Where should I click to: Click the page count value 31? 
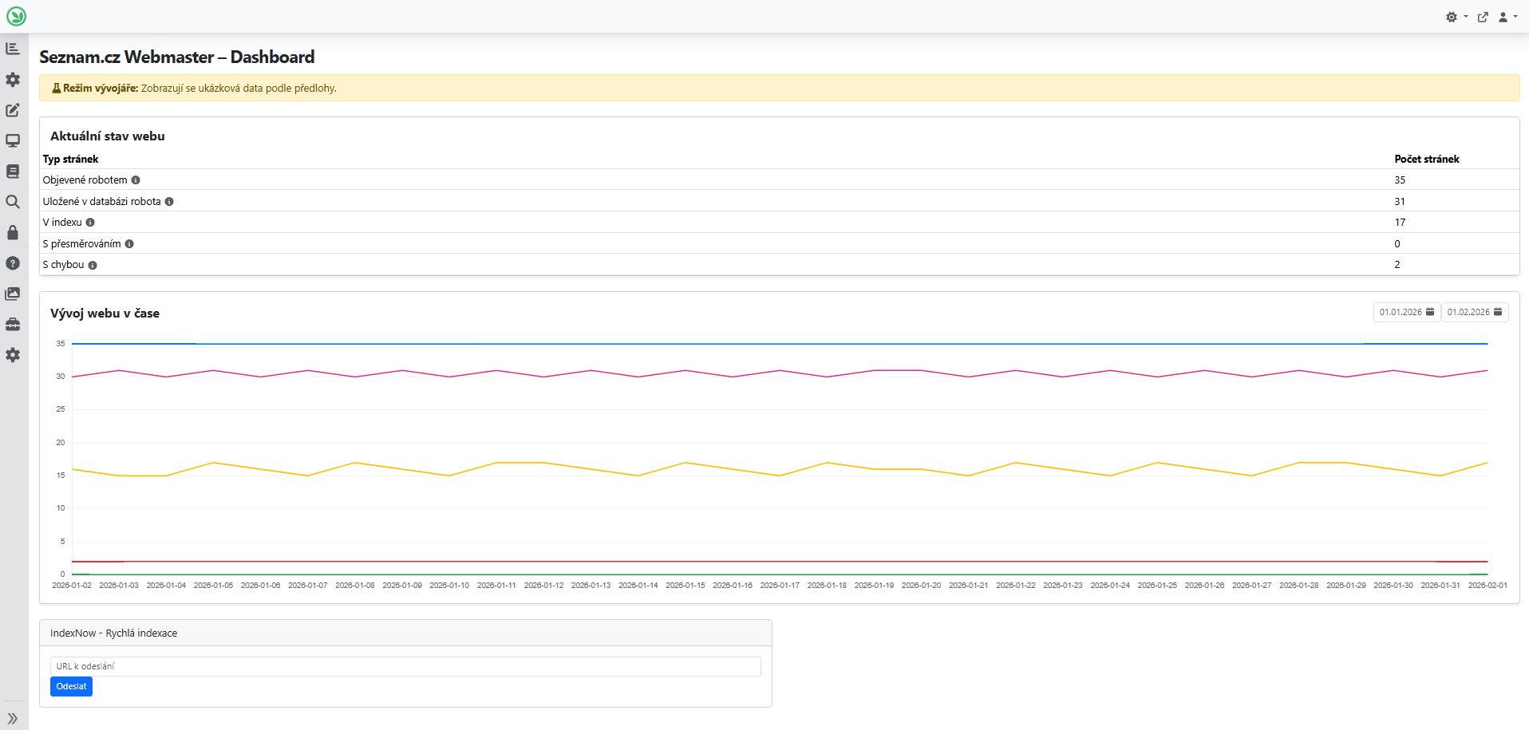tap(1400, 202)
